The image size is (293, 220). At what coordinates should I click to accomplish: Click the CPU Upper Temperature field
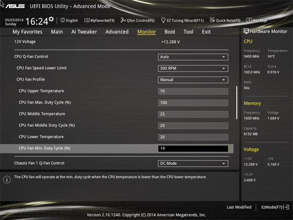pos(193,91)
